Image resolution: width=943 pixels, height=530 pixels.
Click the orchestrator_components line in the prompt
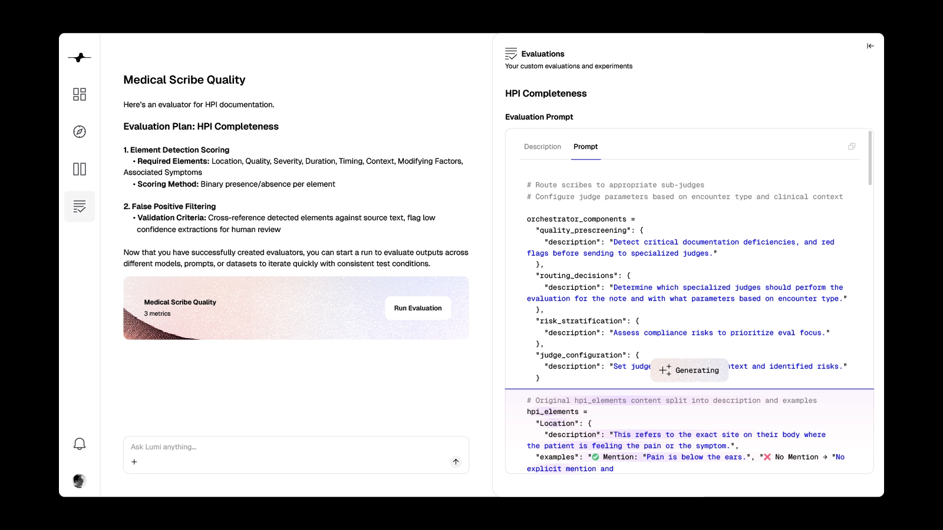pos(581,219)
